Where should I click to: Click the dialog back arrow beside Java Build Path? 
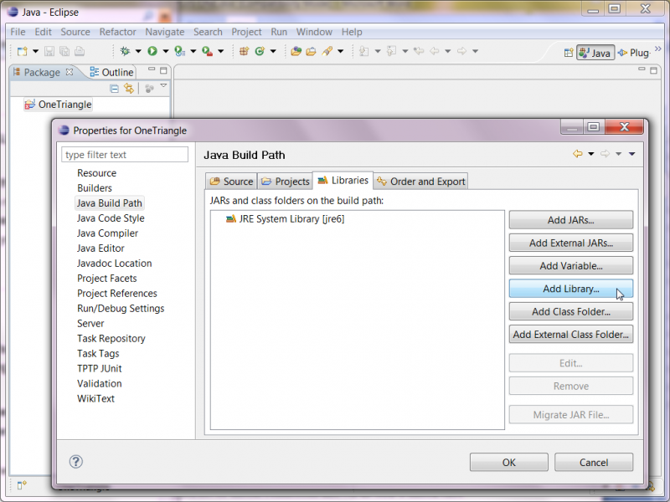578,154
